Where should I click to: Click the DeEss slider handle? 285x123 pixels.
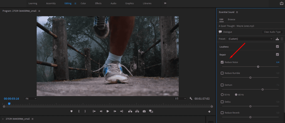[250, 106]
